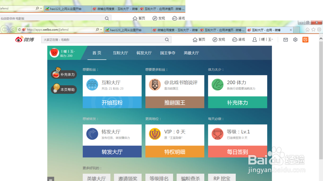This screenshot has height=181, width=323.
Task: Click the browser address bar URL
Action: (x=48, y=30)
